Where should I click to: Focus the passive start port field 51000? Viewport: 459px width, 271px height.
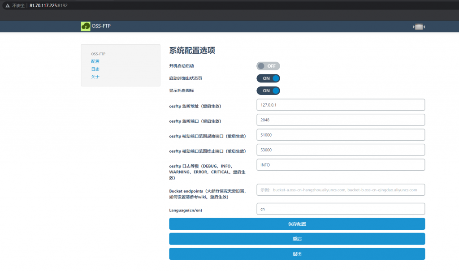(341, 135)
